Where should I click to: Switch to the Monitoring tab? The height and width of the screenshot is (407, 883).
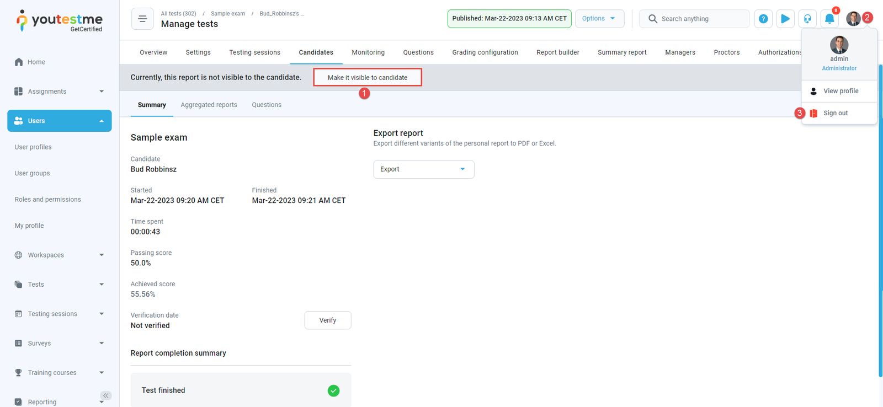coord(368,52)
